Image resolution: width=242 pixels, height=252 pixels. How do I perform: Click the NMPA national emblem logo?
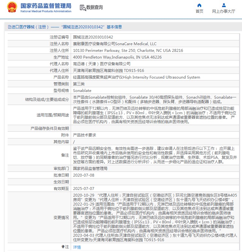coord(12,7)
